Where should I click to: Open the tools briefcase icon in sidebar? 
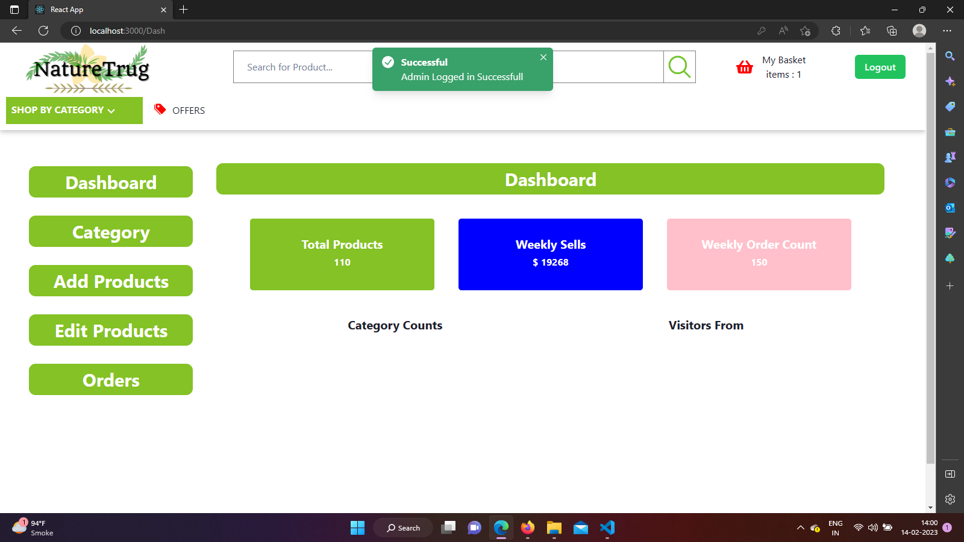click(950, 132)
